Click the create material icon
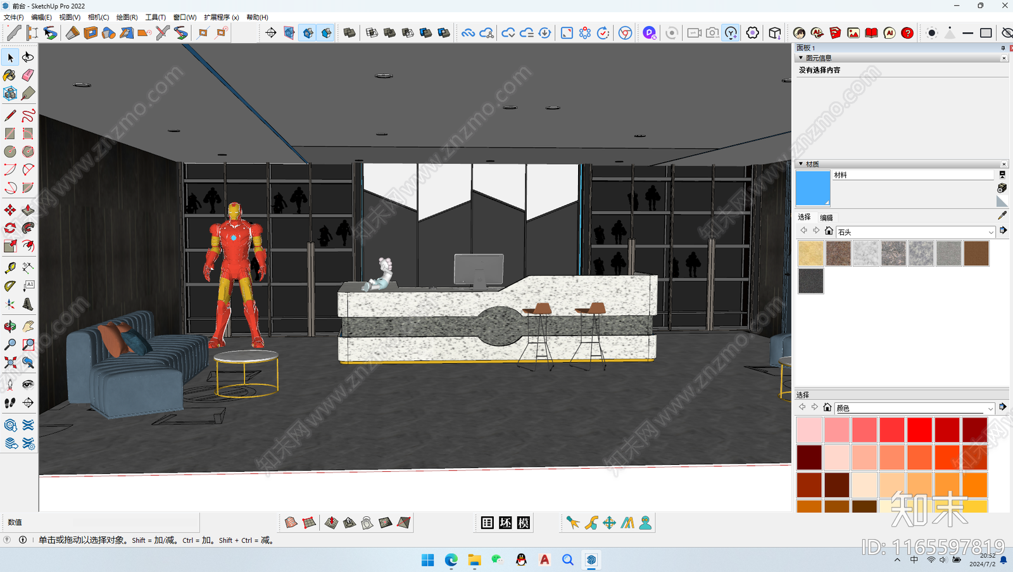This screenshot has height=572, width=1013. point(1002,188)
